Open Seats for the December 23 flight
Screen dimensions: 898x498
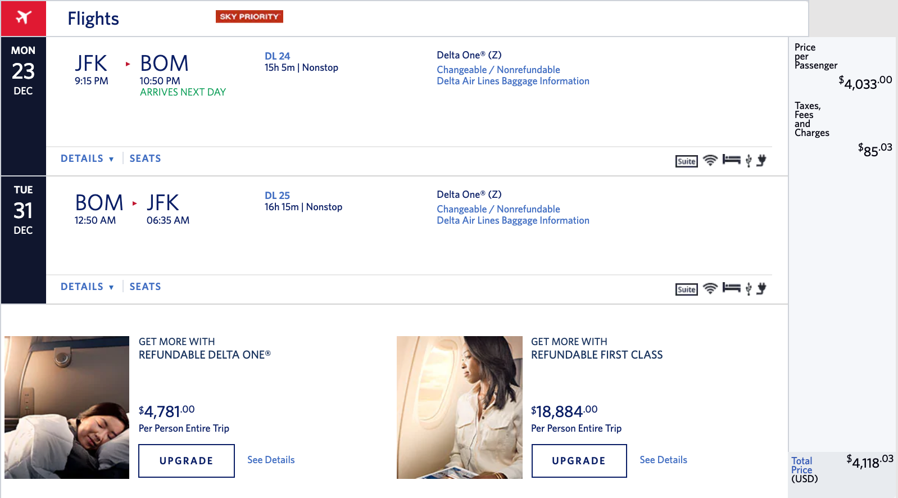pyautogui.click(x=145, y=159)
